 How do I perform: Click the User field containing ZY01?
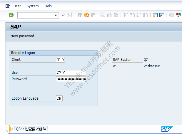click(71, 73)
